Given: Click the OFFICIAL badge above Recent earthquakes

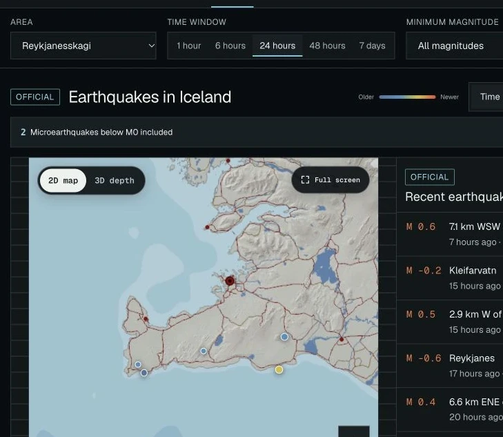Looking at the screenshot, I should pos(430,177).
